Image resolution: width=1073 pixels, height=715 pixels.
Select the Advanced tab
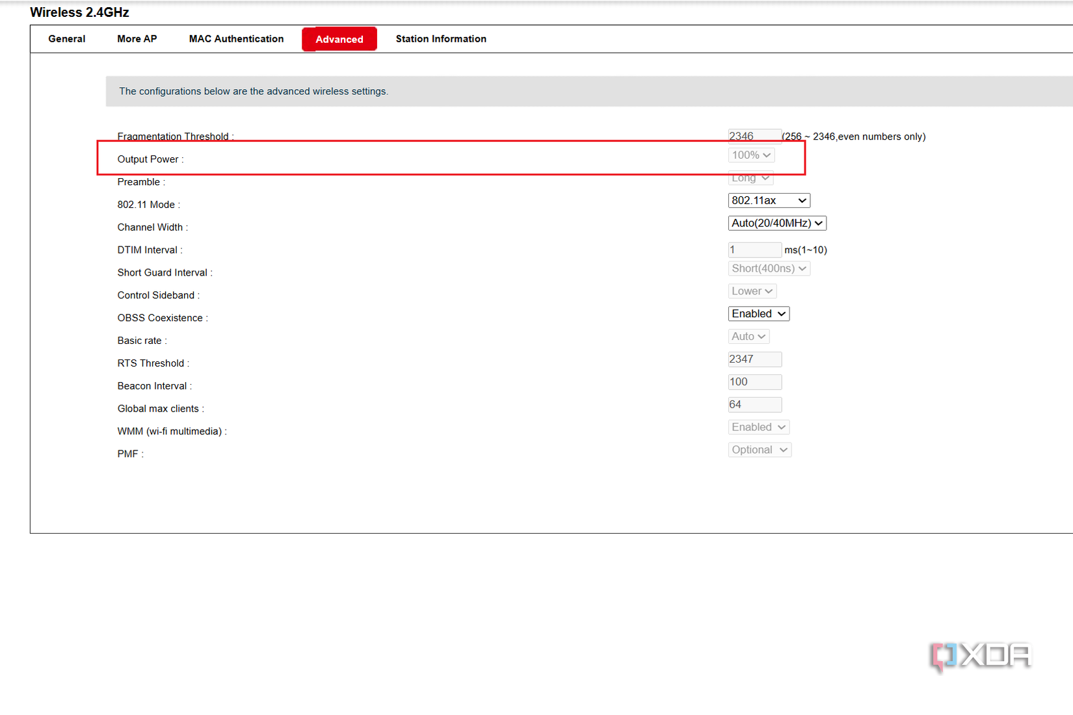coord(339,39)
